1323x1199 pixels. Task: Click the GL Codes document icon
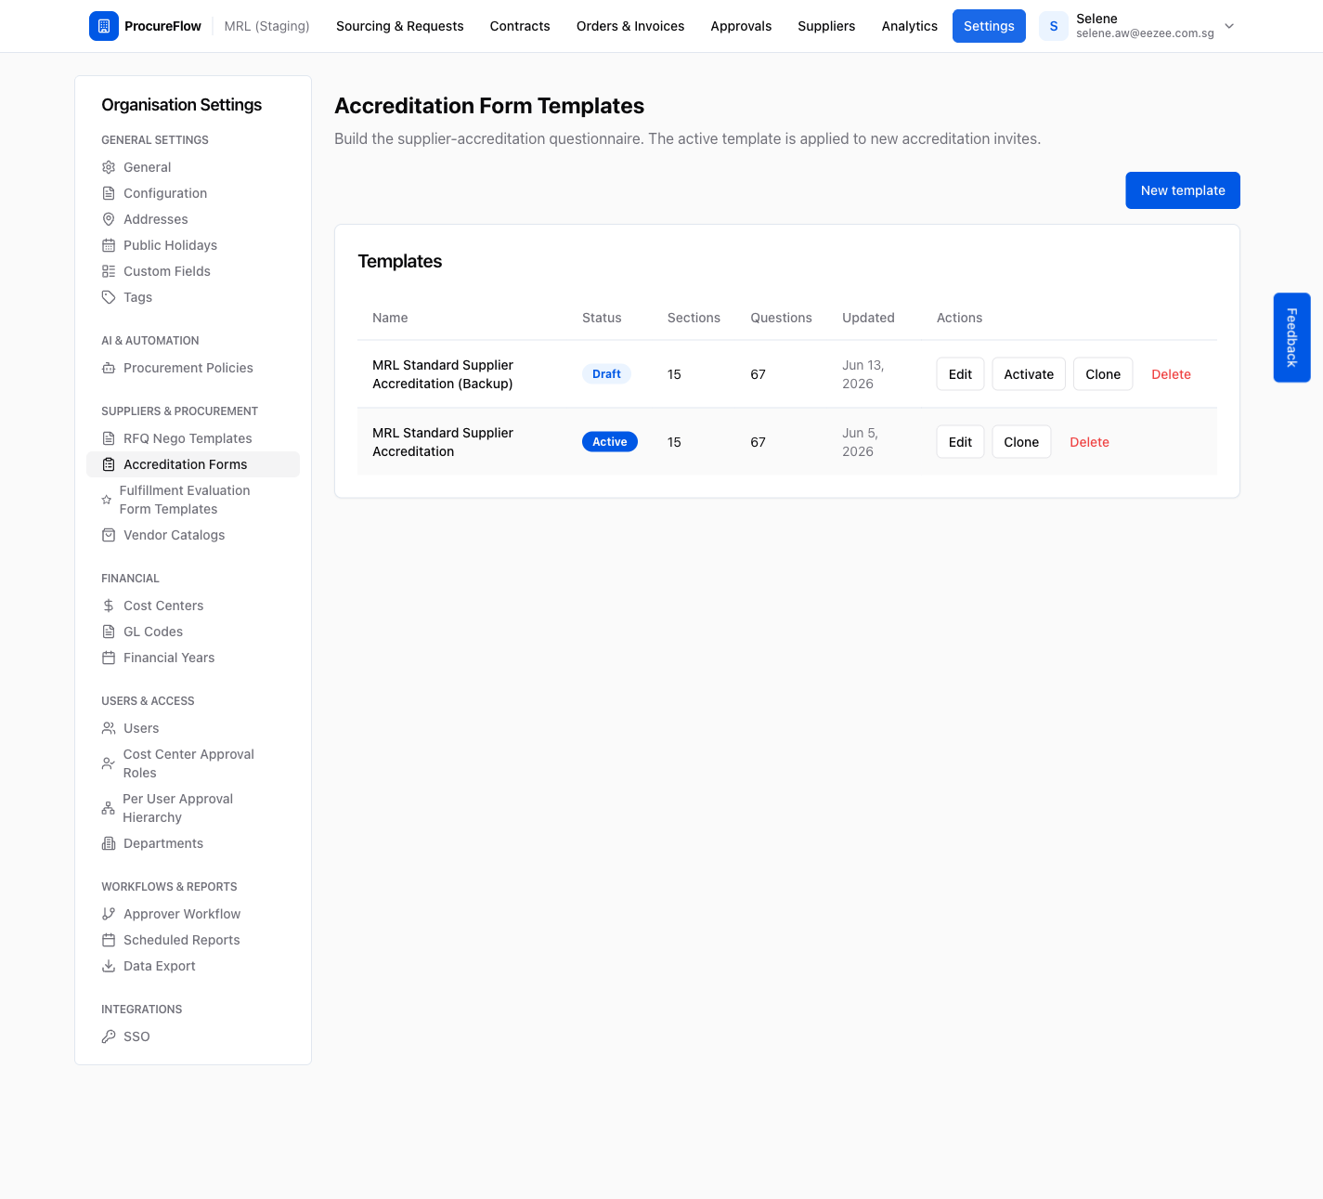(x=109, y=632)
